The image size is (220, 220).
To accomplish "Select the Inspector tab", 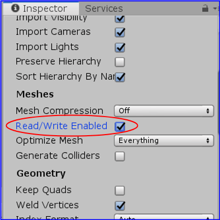I will click(x=41, y=8).
